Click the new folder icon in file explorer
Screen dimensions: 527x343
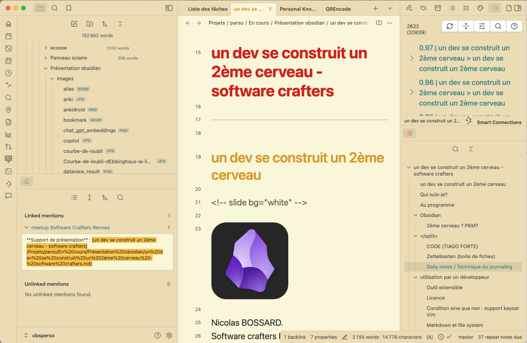pyautogui.click(x=90, y=24)
